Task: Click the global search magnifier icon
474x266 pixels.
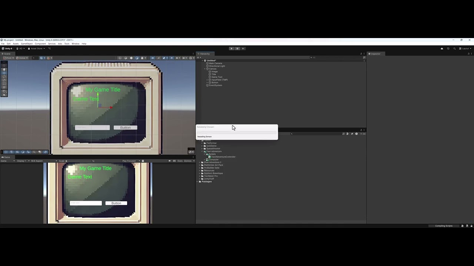Action: (454, 48)
